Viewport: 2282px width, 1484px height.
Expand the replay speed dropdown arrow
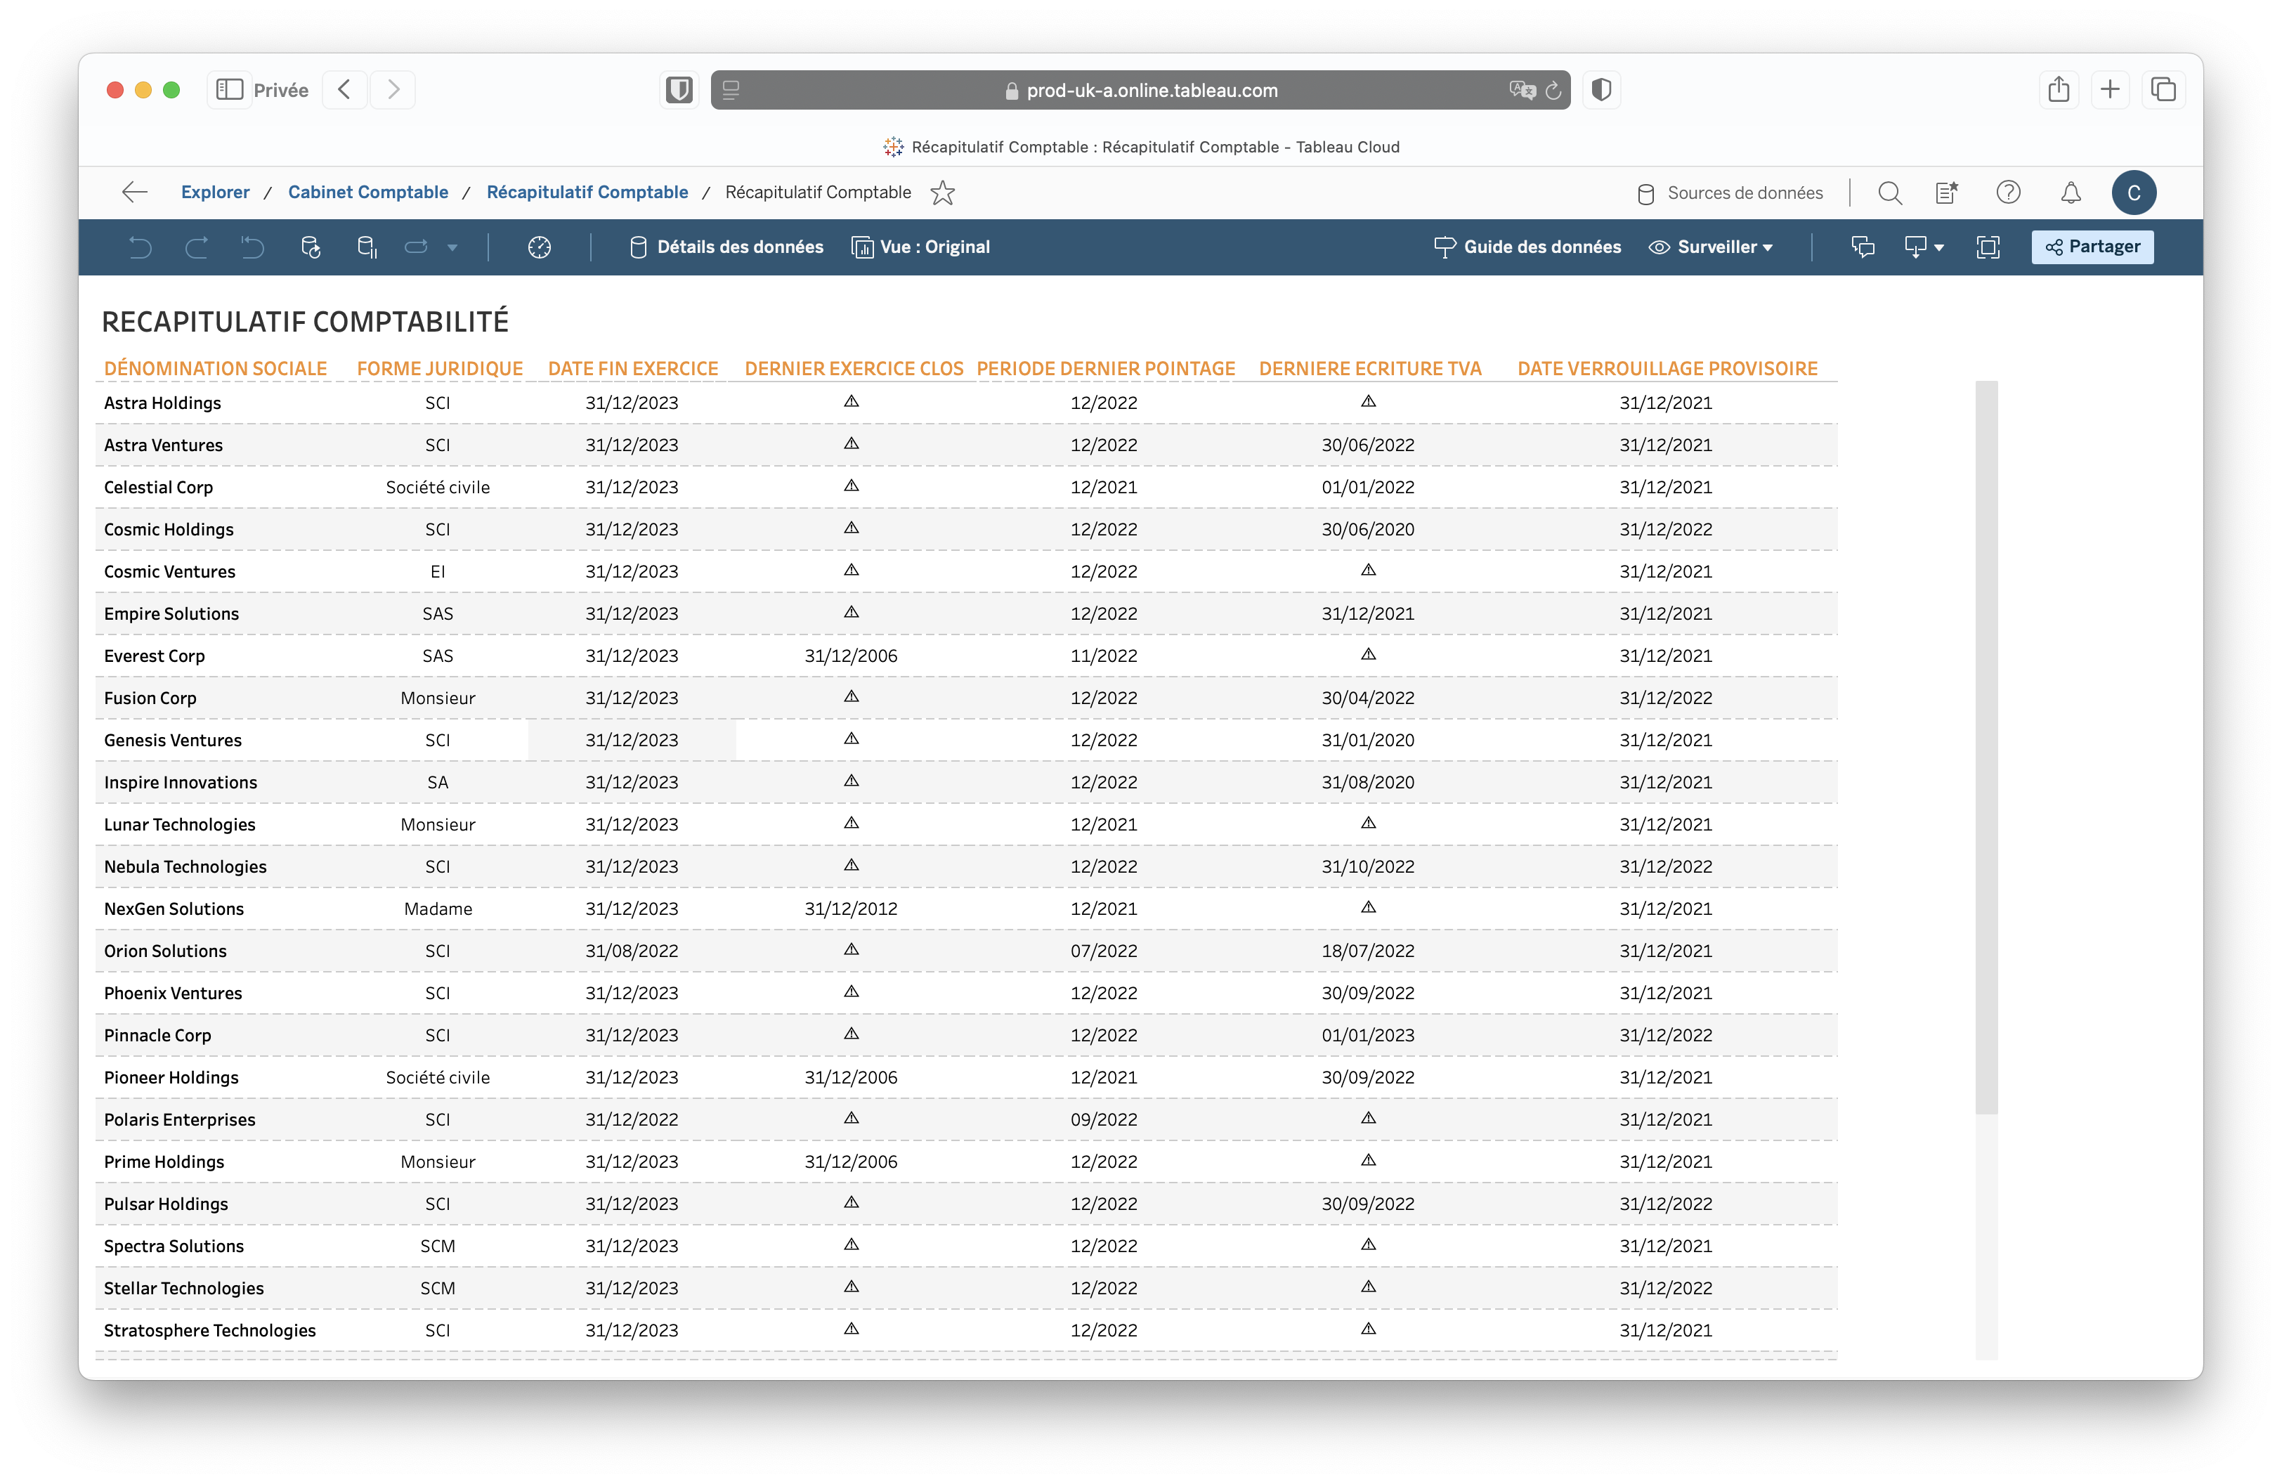click(x=452, y=247)
